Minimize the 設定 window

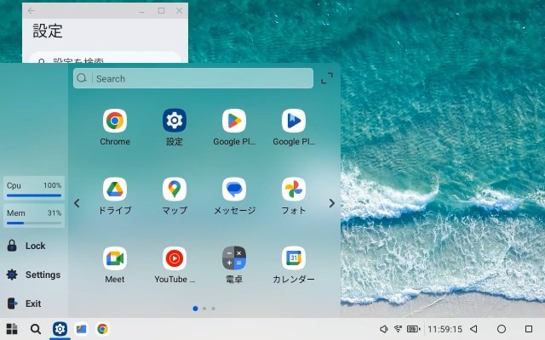[x=142, y=11]
